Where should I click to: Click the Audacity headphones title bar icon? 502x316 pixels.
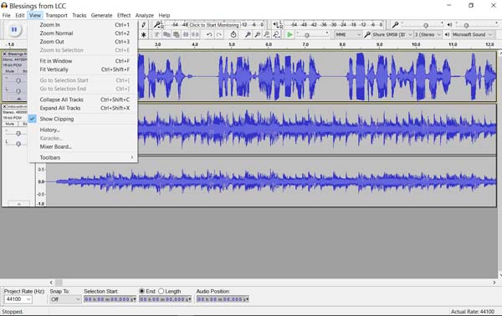(4, 6)
